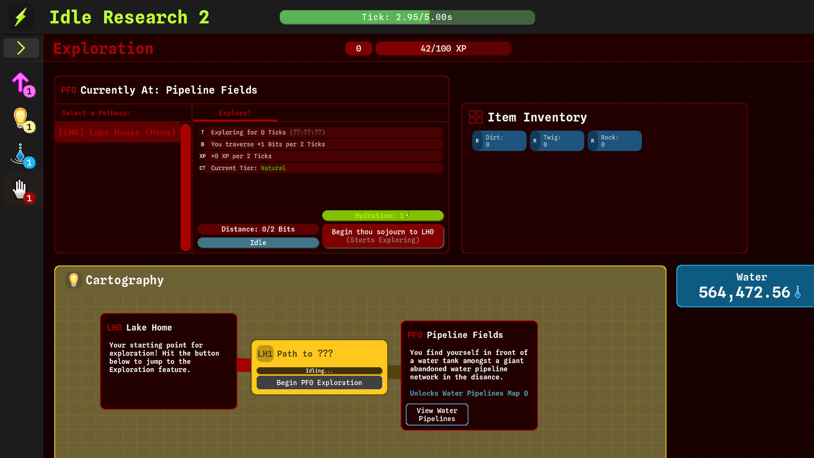Click the droplet icon beside the Water total

pyautogui.click(x=797, y=292)
